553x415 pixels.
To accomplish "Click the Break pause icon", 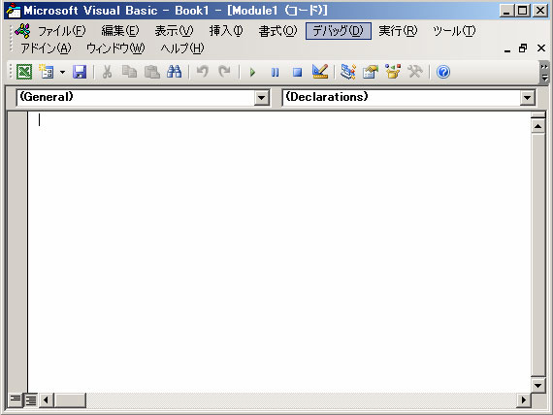I will 276,73.
